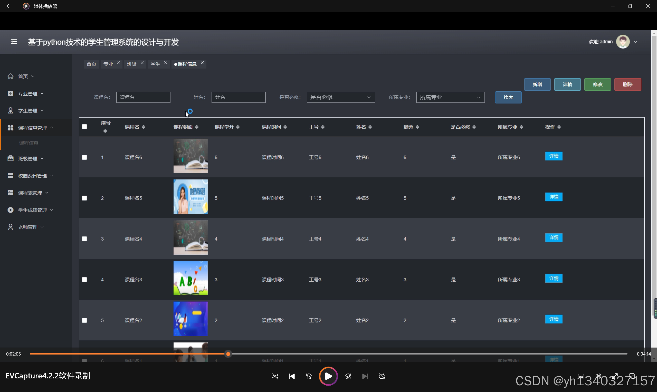Go back with the arrow icon
Viewport: 657px width, 392px height.
coord(9,6)
